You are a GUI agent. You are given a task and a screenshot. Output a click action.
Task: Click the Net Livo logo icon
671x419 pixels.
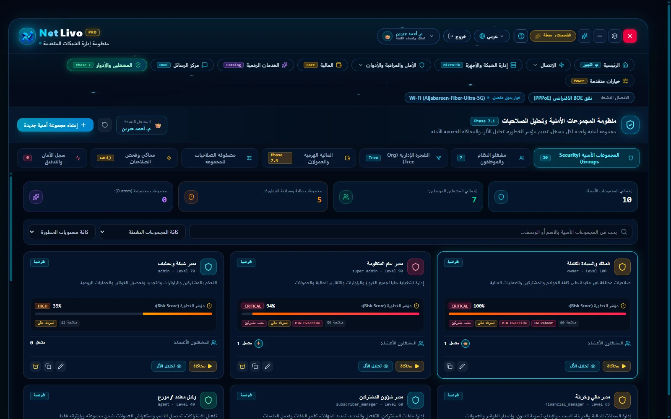click(27, 36)
